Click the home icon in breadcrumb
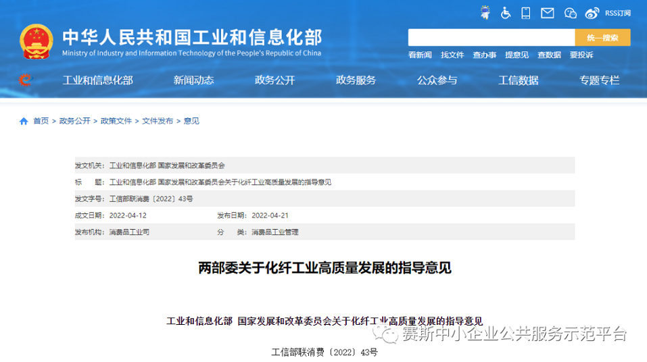Image resolution: width=647 pixels, height=362 pixels. coord(24,121)
